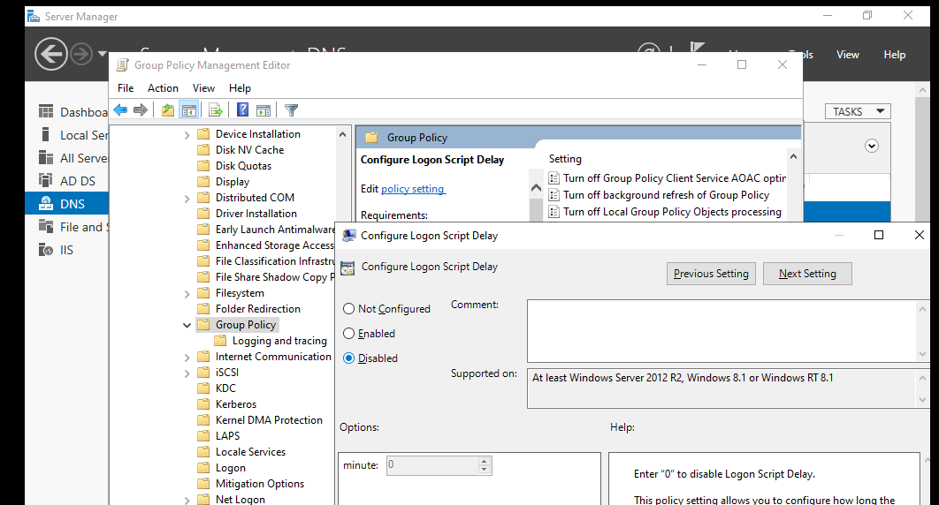This screenshot has width=939, height=505.
Task: Click Server Manager back navigation button
Action: [51, 55]
